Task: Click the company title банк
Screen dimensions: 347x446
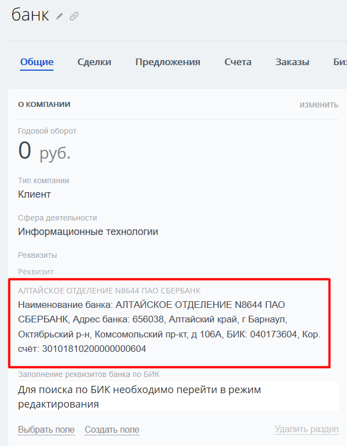Action: pyautogui.click(x=30, y=15)
